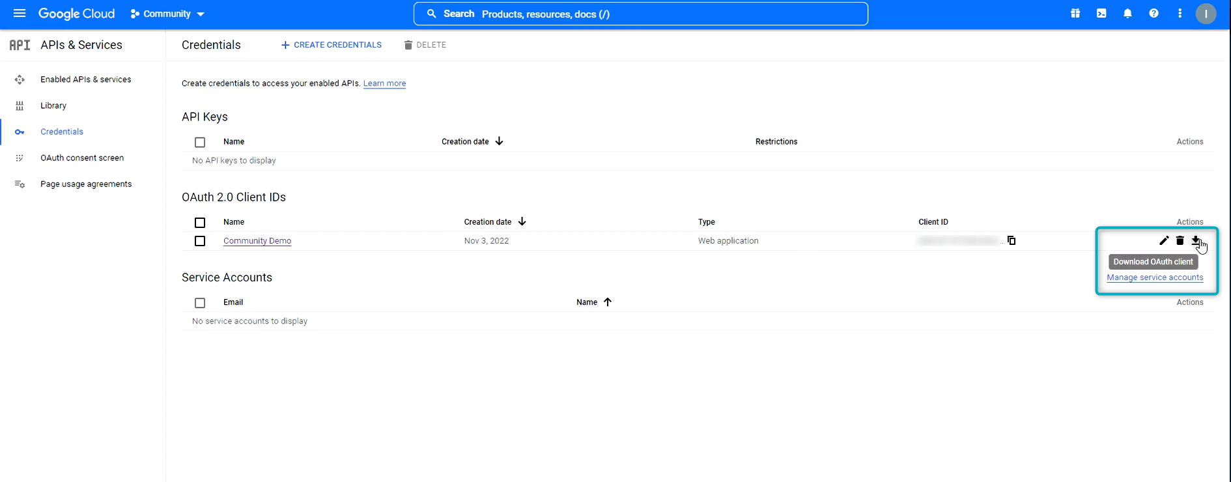Delete the Community Demo OAuth client

tap(1180, 240)
